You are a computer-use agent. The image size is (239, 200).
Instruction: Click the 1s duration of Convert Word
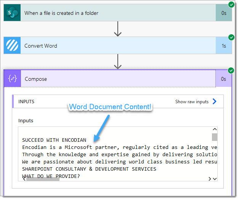(224, 46)
